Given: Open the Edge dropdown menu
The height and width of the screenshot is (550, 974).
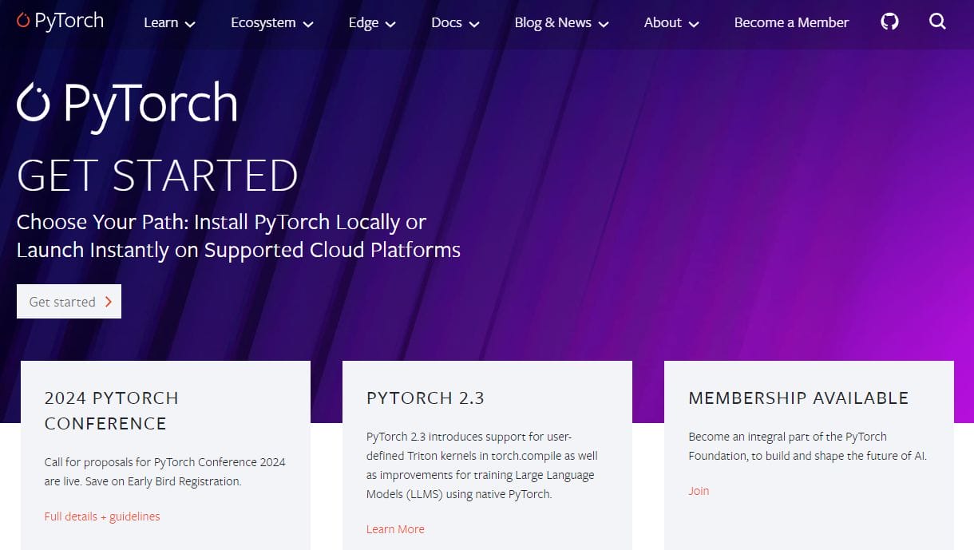Looking at the screenshot, I should (371, 23).
